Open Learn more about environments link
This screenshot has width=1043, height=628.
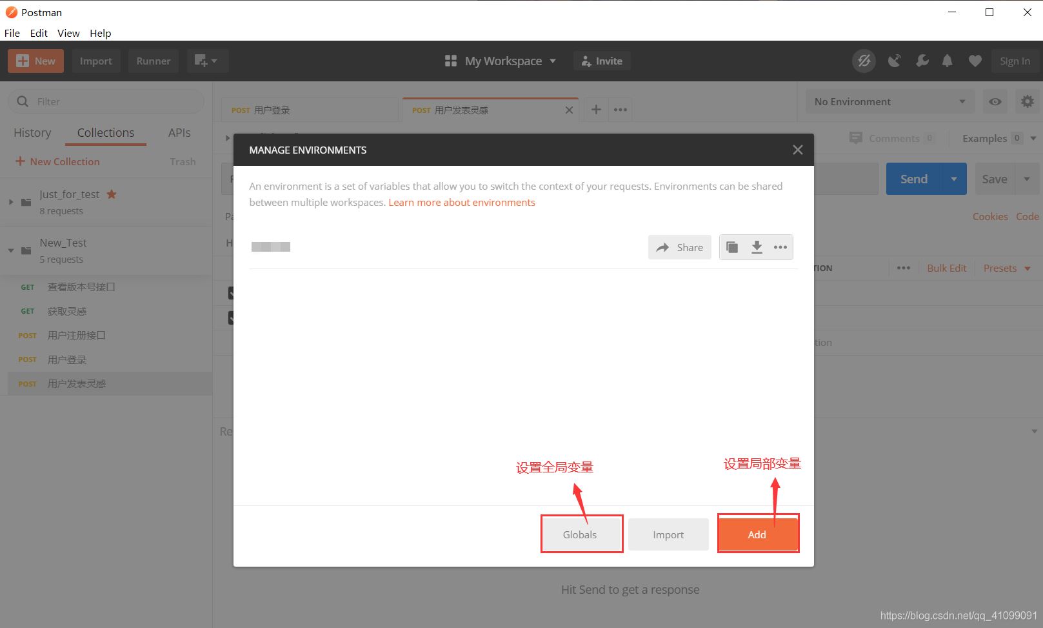click(x=462, y=202)
